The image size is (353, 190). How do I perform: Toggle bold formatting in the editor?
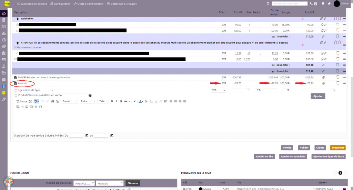(112, 101)
